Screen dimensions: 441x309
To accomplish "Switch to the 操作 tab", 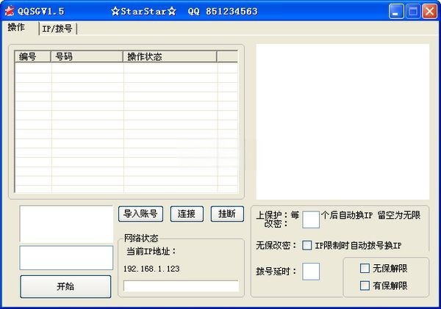I will pos(16,28).
